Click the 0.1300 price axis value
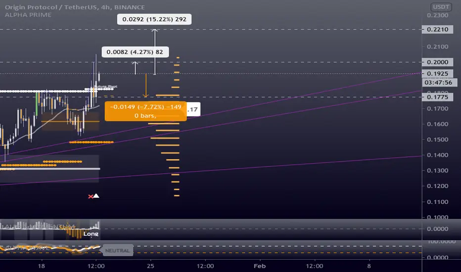The width and height of the screenshot is (461, 272). tap(437, 171)
